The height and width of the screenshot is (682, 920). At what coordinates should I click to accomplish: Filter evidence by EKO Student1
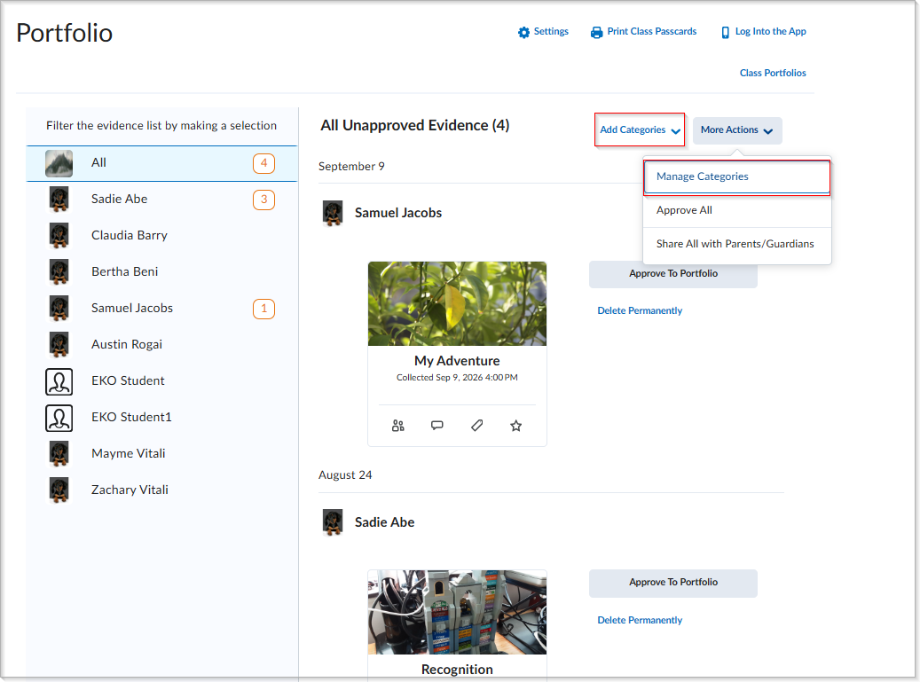[x=162, y=418]
